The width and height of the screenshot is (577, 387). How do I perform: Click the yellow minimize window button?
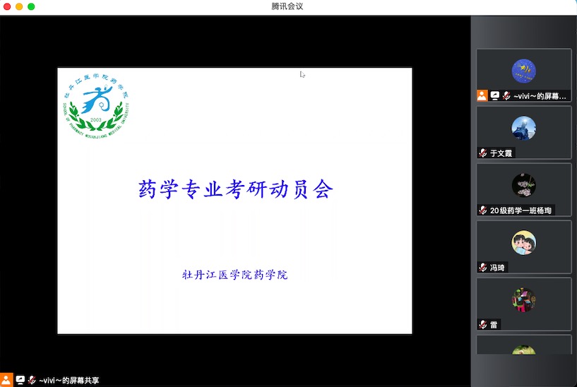click(x=19, y=6)
